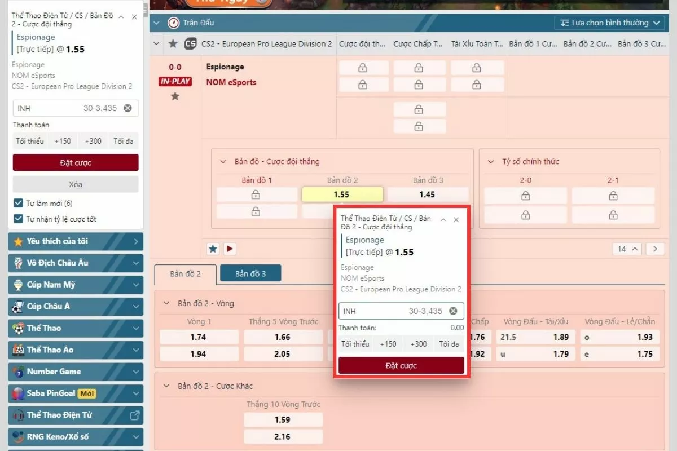This screenshot has height=451, width=677.
Task: Collapse Bản đồ 2 - Vòng section
Action: 166,303
